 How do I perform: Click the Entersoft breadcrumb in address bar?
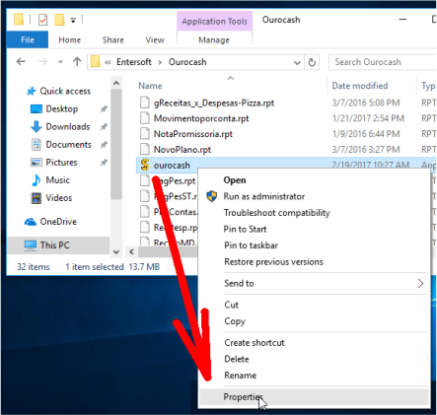[x=134, y=62]
